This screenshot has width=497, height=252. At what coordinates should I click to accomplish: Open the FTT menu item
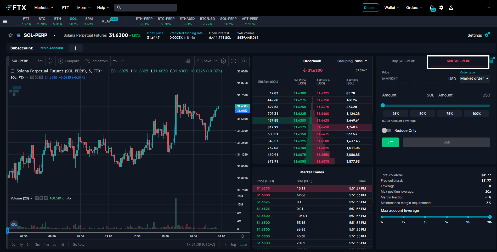(x=65, y=8)
